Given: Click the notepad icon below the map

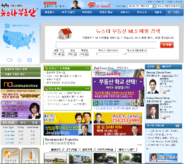Looking at the screenshot, I should (x=30, y=60).
